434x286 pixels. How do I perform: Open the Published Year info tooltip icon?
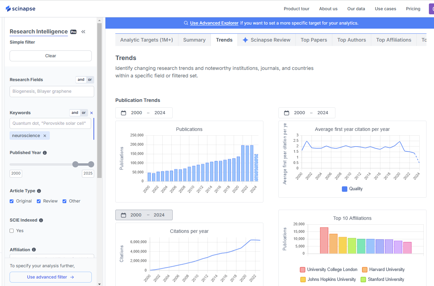(45, 152)
